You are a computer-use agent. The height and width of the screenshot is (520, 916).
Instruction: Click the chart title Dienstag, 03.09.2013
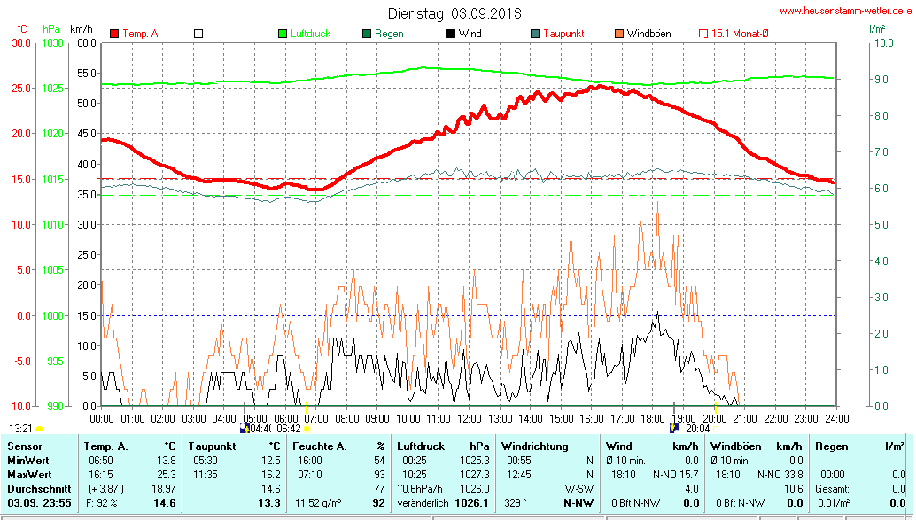tap(454, 14)
